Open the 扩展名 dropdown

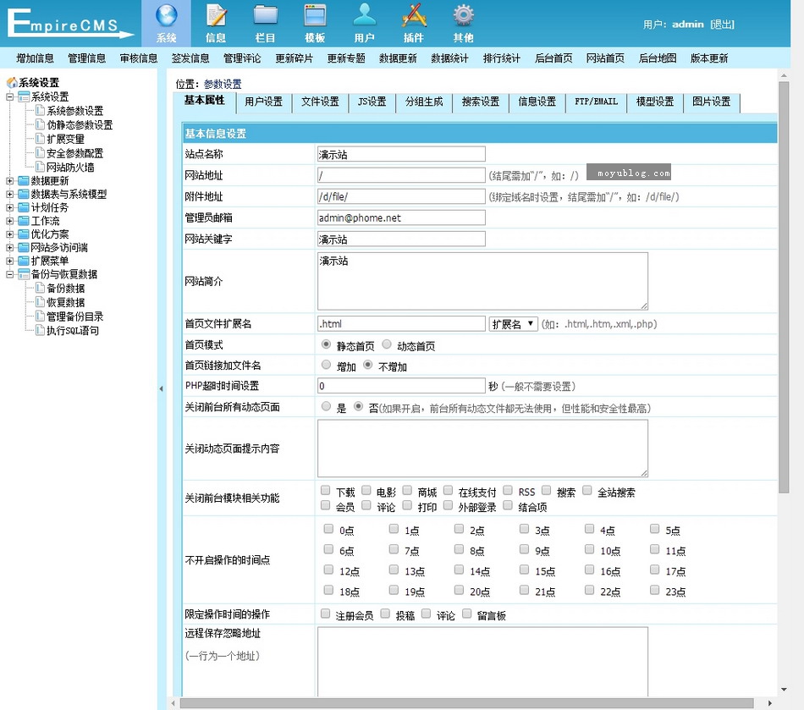[x=513, y=324]
